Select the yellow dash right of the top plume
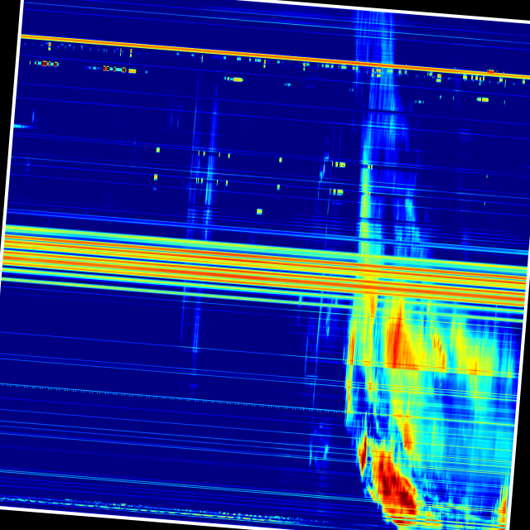The height and width of the screenshot is (530, 530). click(482, 99)
